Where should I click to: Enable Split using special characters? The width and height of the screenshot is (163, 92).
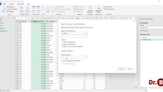62,61
